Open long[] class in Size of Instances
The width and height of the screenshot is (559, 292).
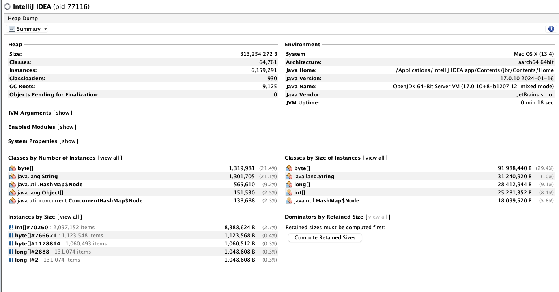click(302, 184)
